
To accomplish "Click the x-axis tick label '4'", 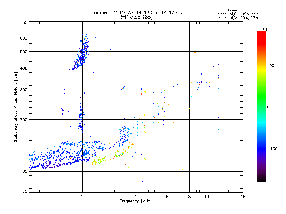I will [136, 197].
